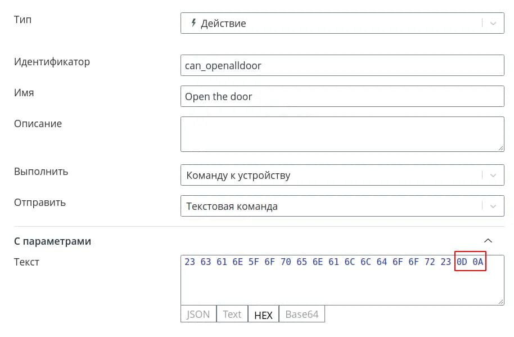
Task: Click into the empty Описание text area
Action: point(342,134)
